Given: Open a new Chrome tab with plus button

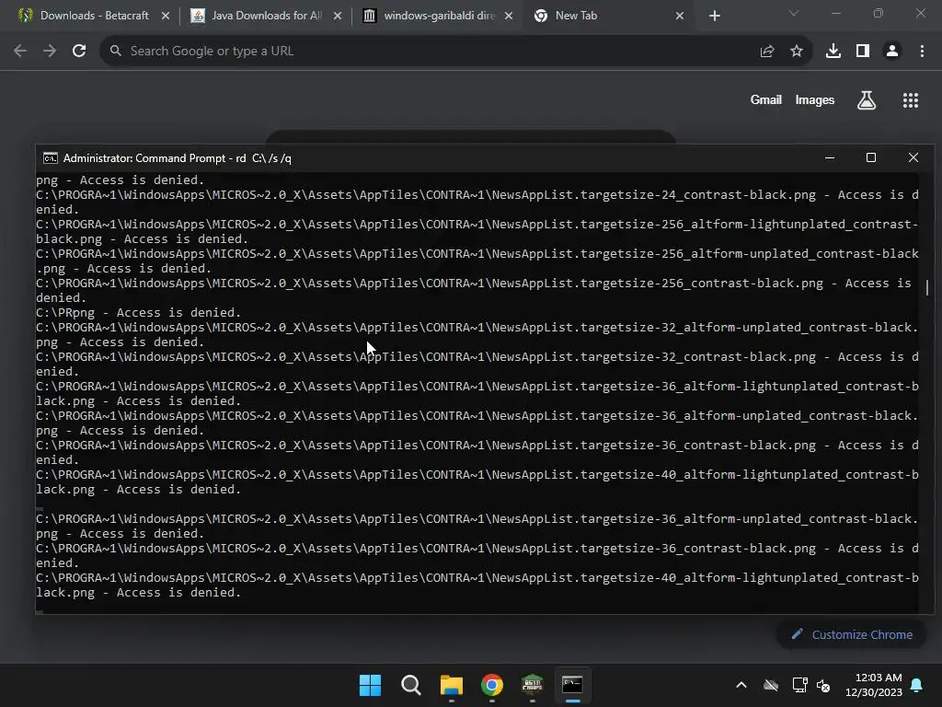Looking at the screenshot, I should pos(714,16).
